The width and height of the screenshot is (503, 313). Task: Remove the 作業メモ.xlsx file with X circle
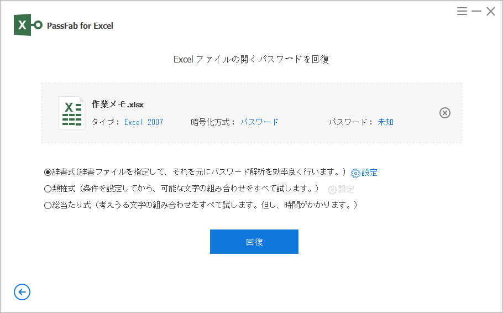click(x=444, y=113)
